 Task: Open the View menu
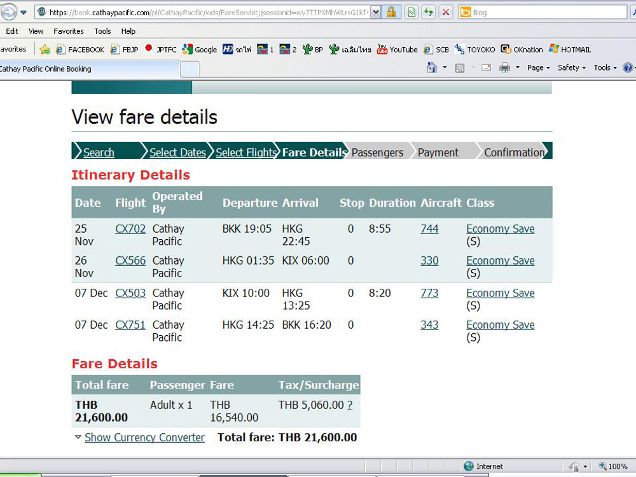click(x=36, y=31)
